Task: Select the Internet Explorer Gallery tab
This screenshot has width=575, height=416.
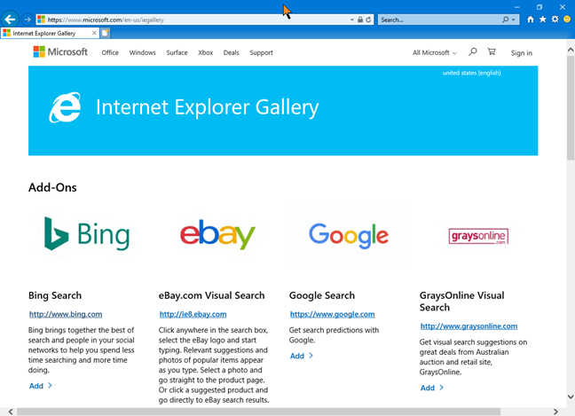Action: pos(50,34)
